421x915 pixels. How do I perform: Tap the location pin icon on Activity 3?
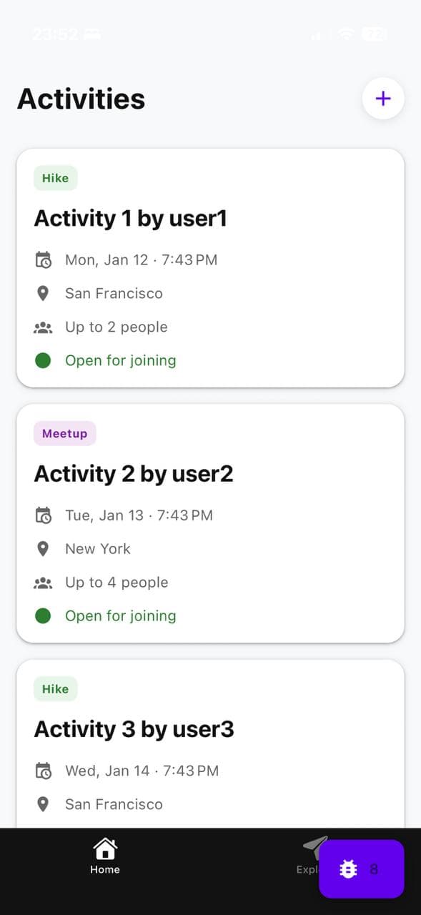[x=43, y=804]
